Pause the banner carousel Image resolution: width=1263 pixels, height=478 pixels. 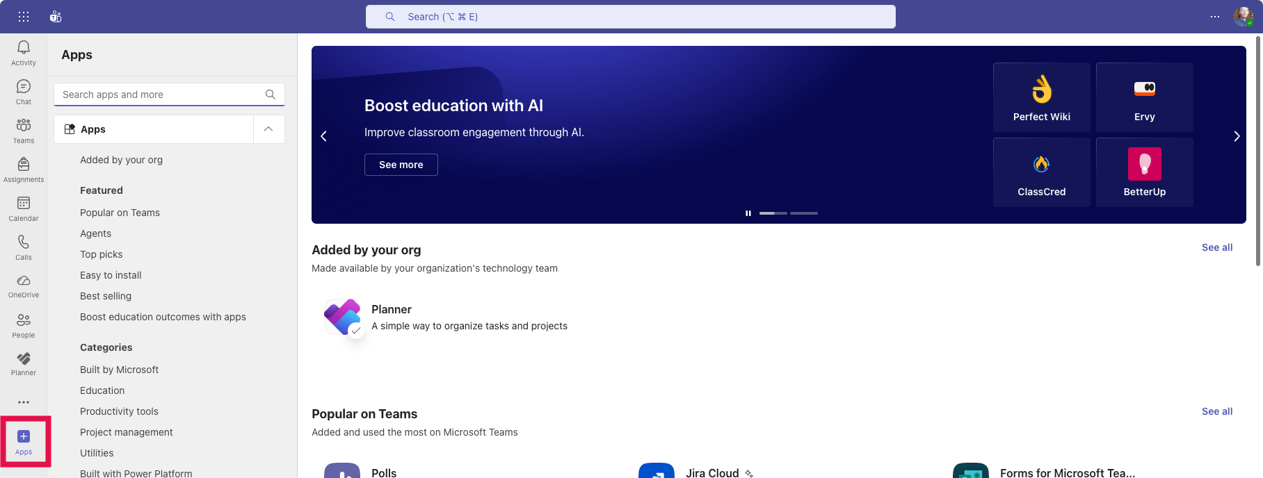pyautogui.click(x=748, y=213)
